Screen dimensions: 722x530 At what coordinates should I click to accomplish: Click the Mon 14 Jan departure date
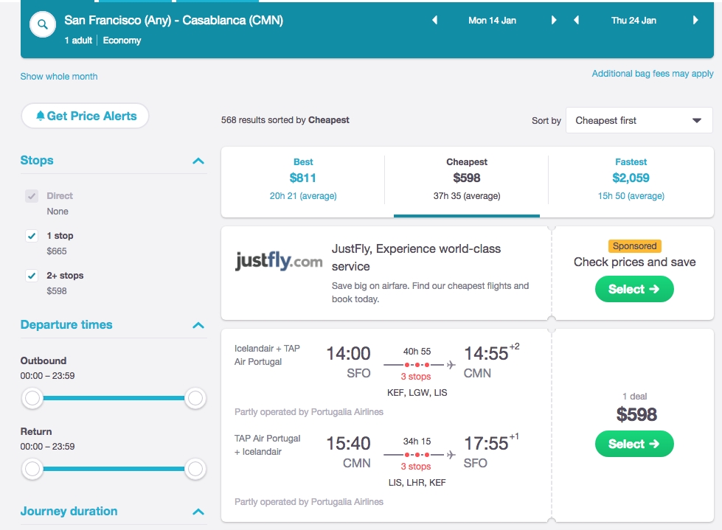click(492, 20)
